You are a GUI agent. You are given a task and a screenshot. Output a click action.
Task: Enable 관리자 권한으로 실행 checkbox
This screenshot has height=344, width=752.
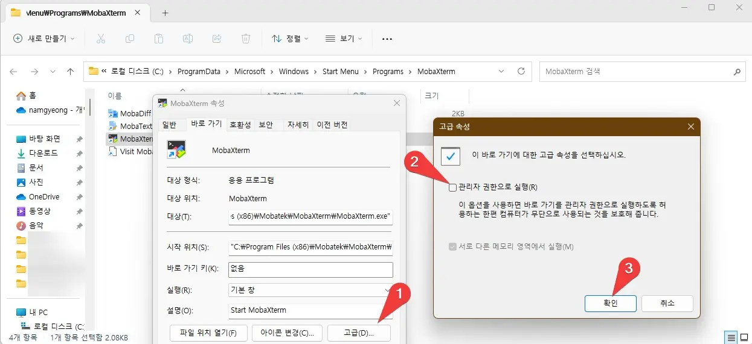[453, 187]
